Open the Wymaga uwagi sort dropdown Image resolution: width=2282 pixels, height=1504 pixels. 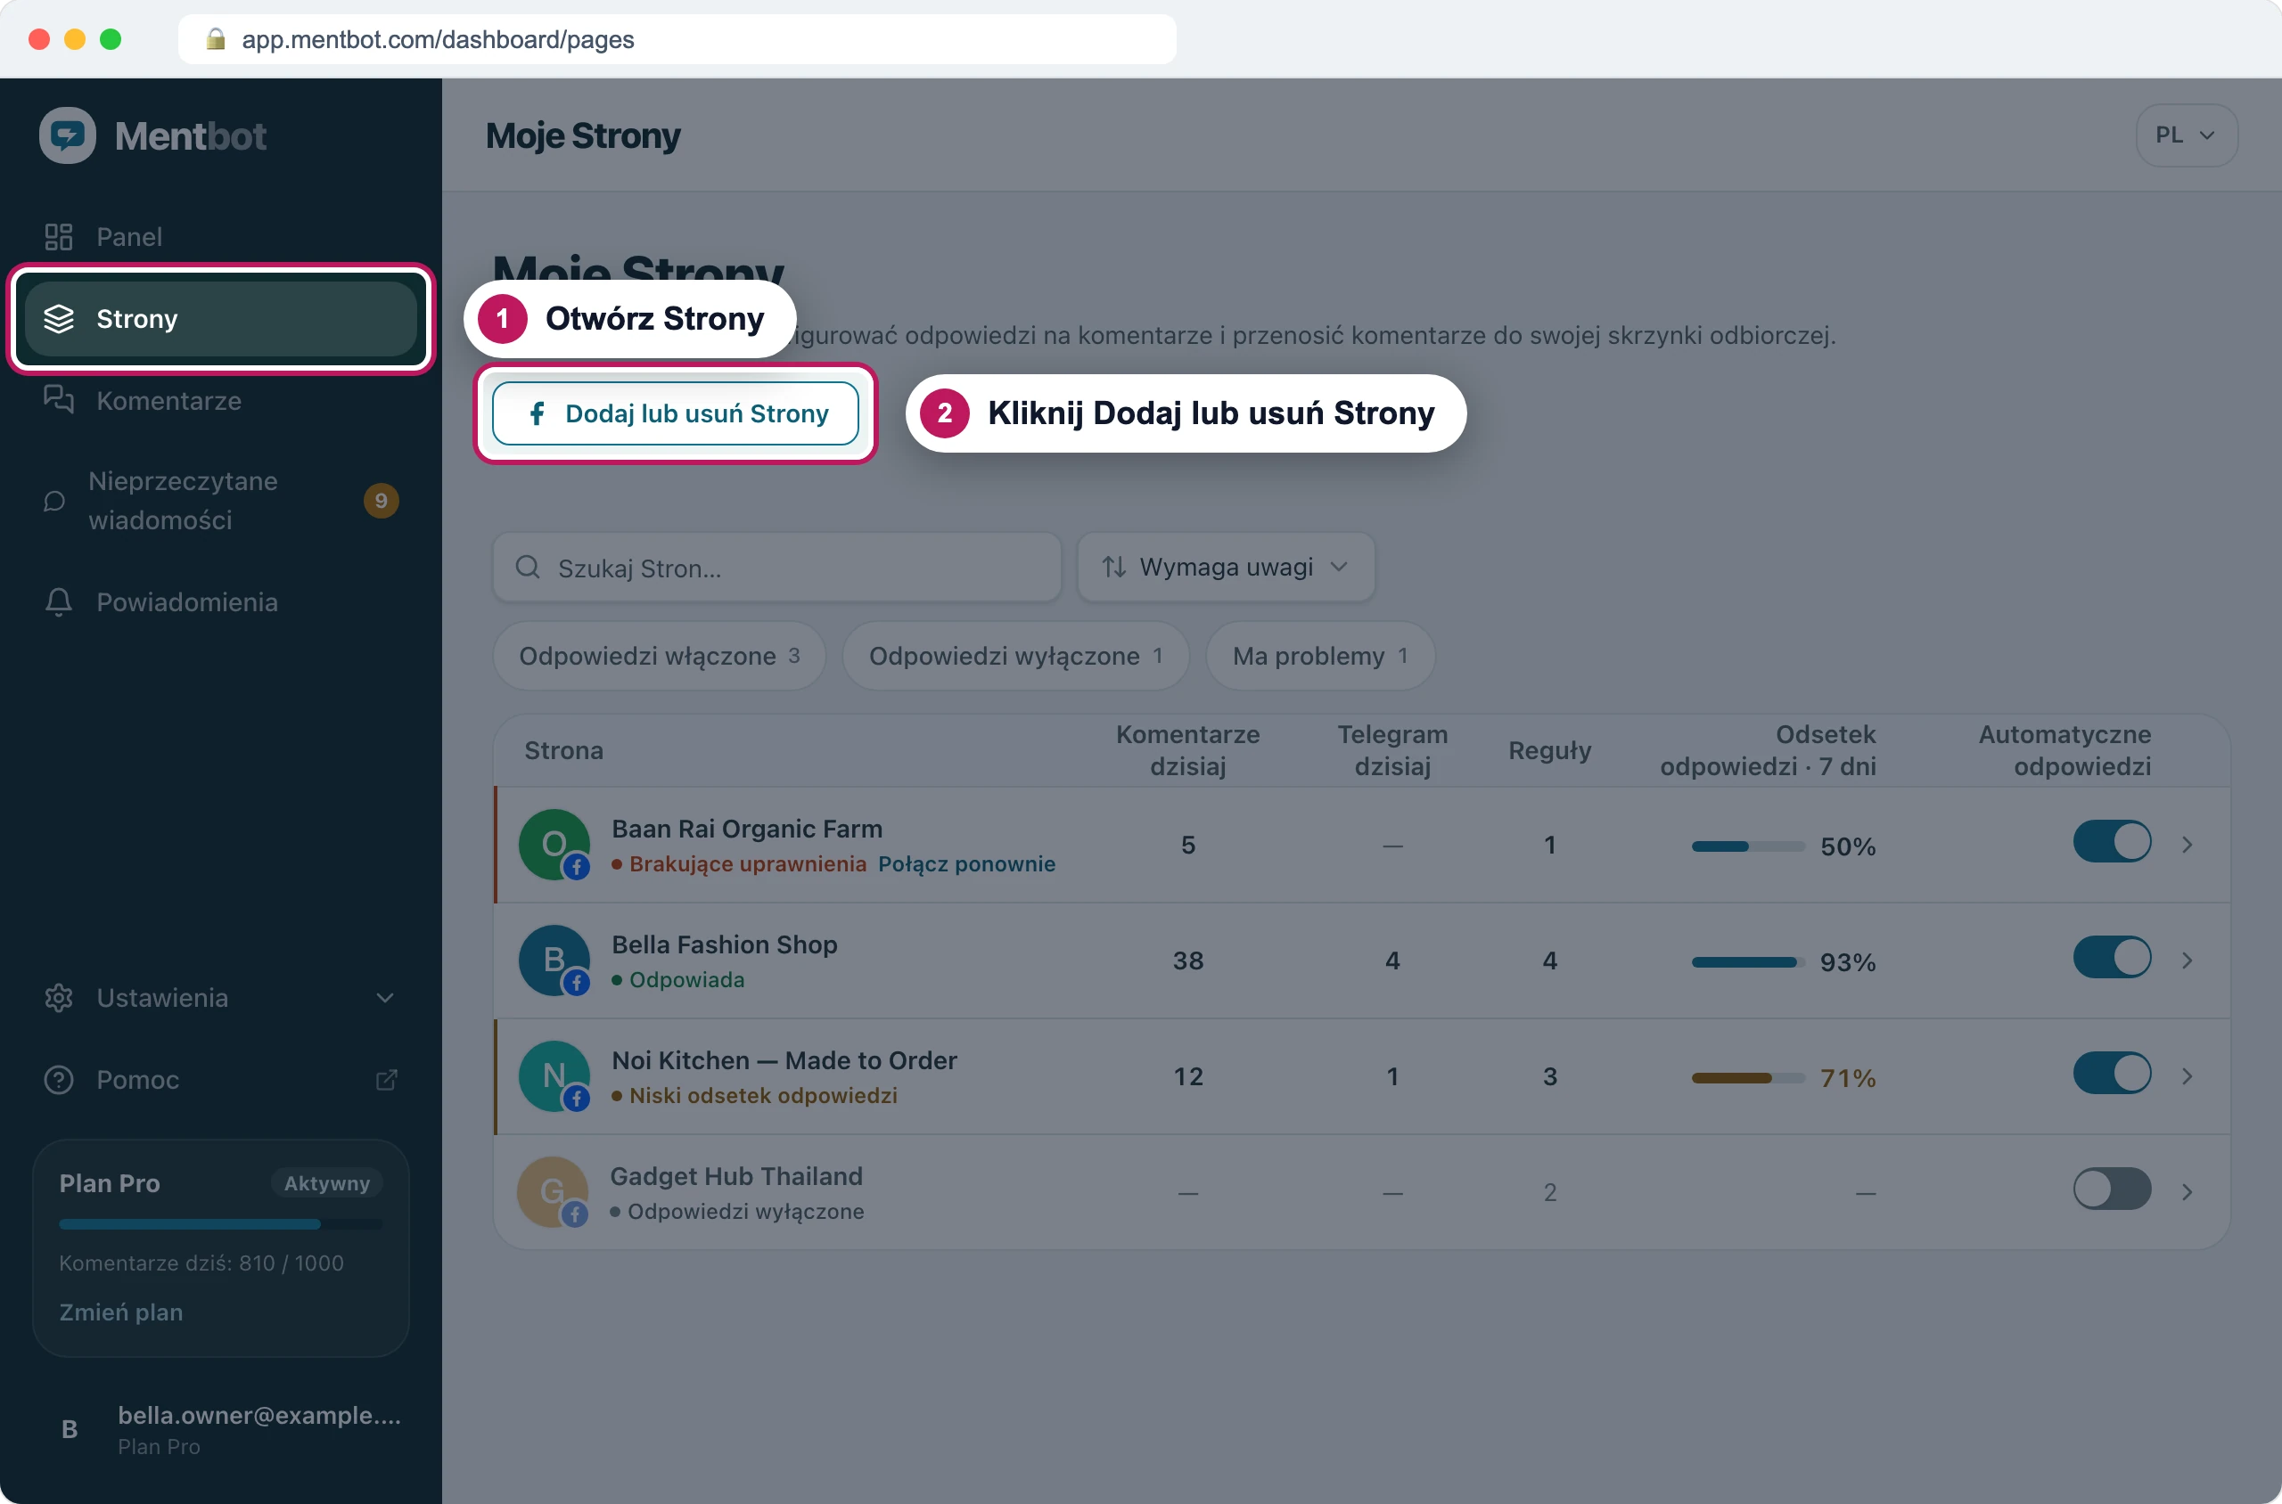click(x=1226, y=568)
